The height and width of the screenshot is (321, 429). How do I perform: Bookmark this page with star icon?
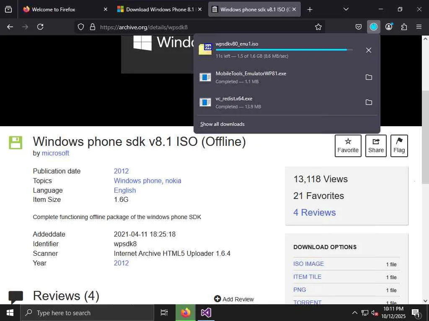318,27
